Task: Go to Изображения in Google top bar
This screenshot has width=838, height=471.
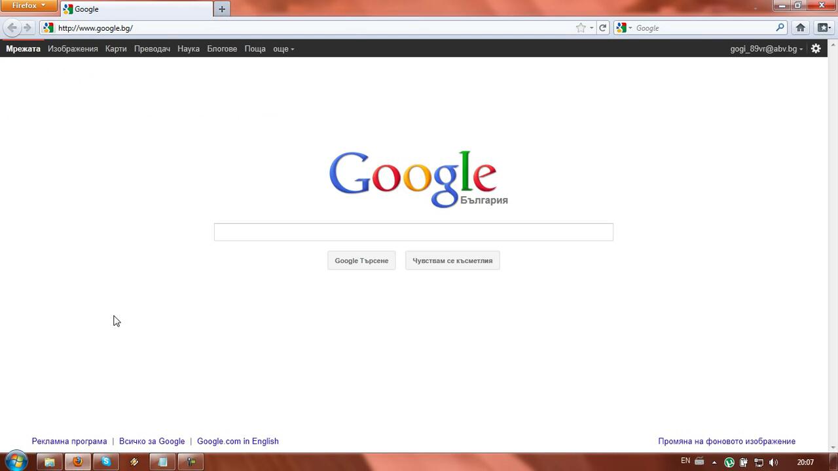Action: point(73,49)
